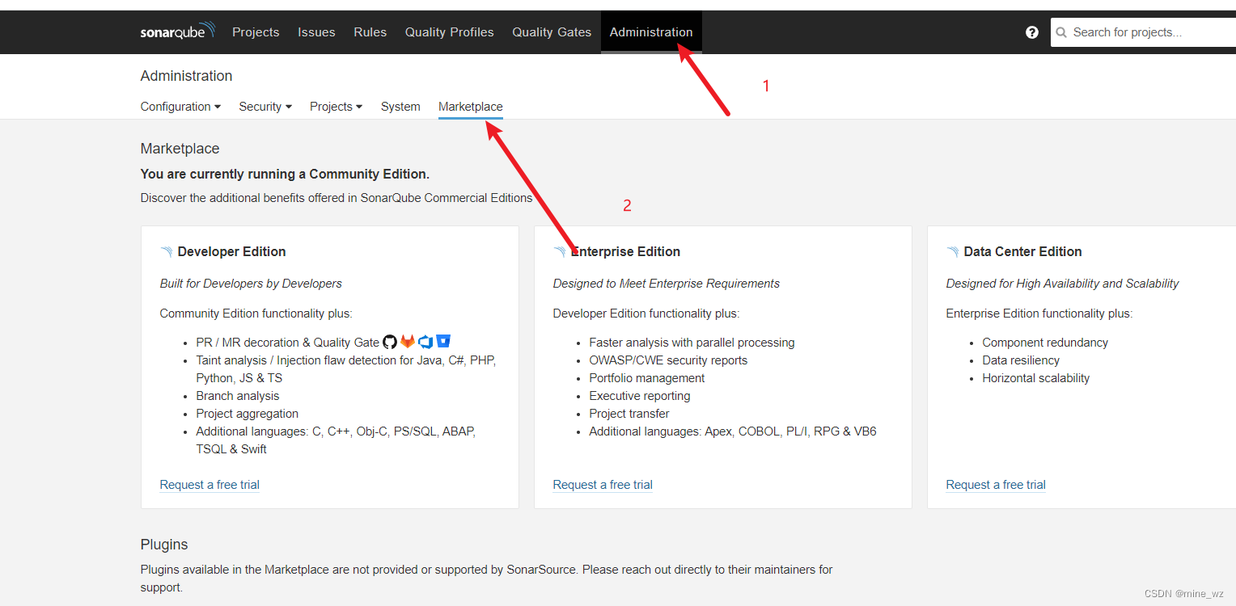The image size is (1236, 606).
Task: Click 'Portfolio management' list item
Action: [x=647, y=378]
